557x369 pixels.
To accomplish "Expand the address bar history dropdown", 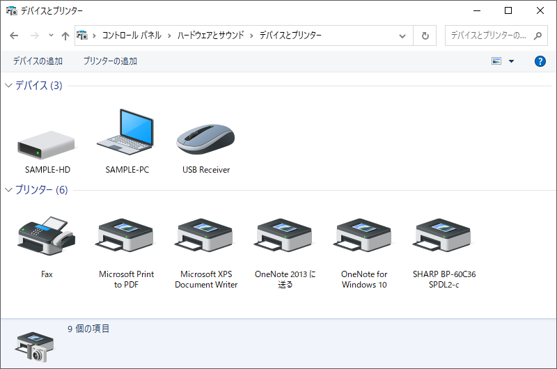I will point(402,36).
